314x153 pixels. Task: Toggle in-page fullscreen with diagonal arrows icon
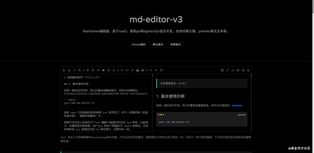[227, 70]
